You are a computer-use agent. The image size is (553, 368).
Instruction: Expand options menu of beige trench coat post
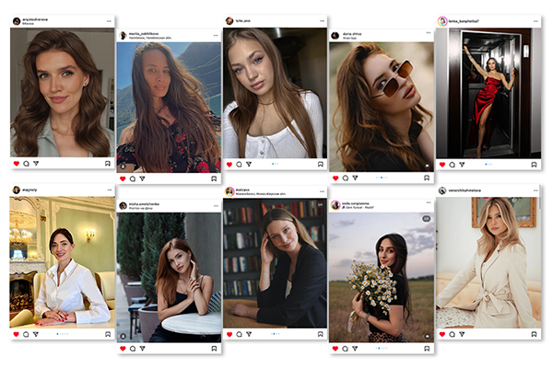tap(535, 190)
